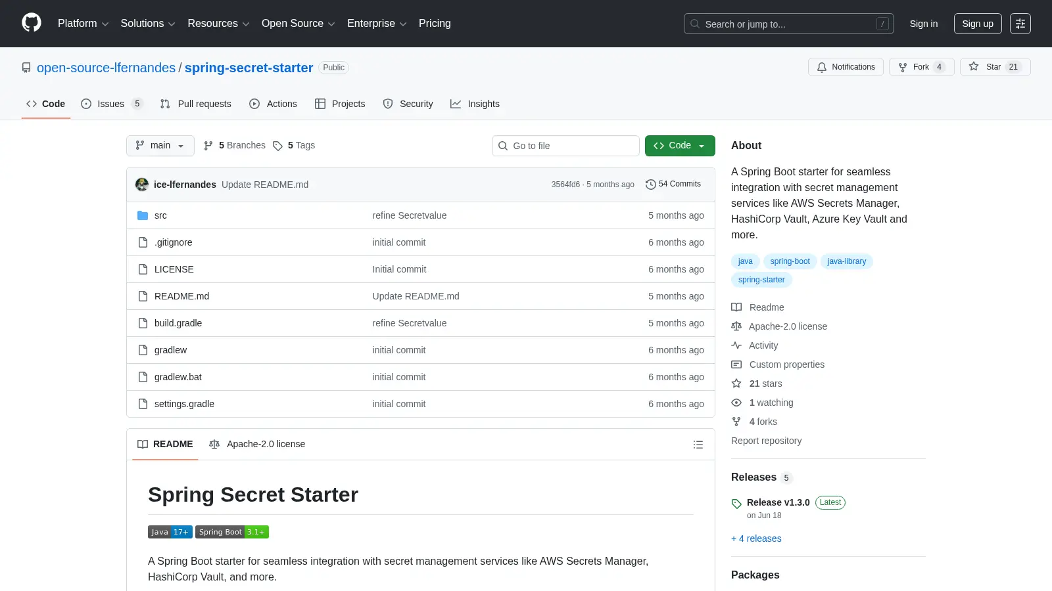Click the Spring Boot 3.1+ badge

pyautogui.click(x=232, y=532)
